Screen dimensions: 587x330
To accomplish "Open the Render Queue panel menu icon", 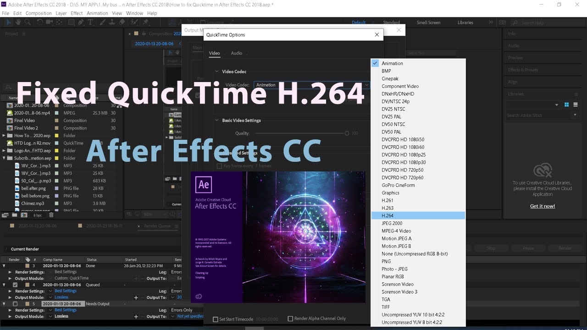I will point(176,226).
